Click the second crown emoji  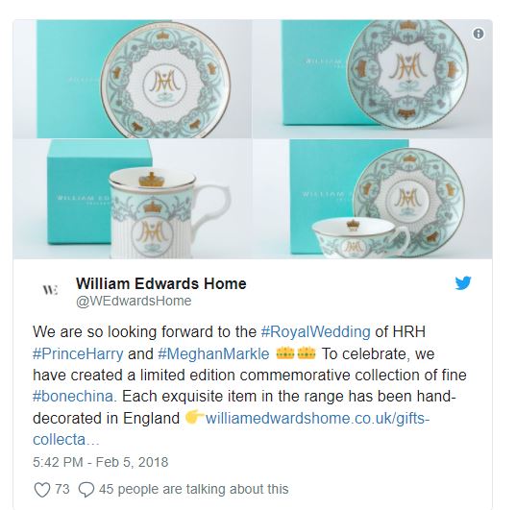click(307, 353)
